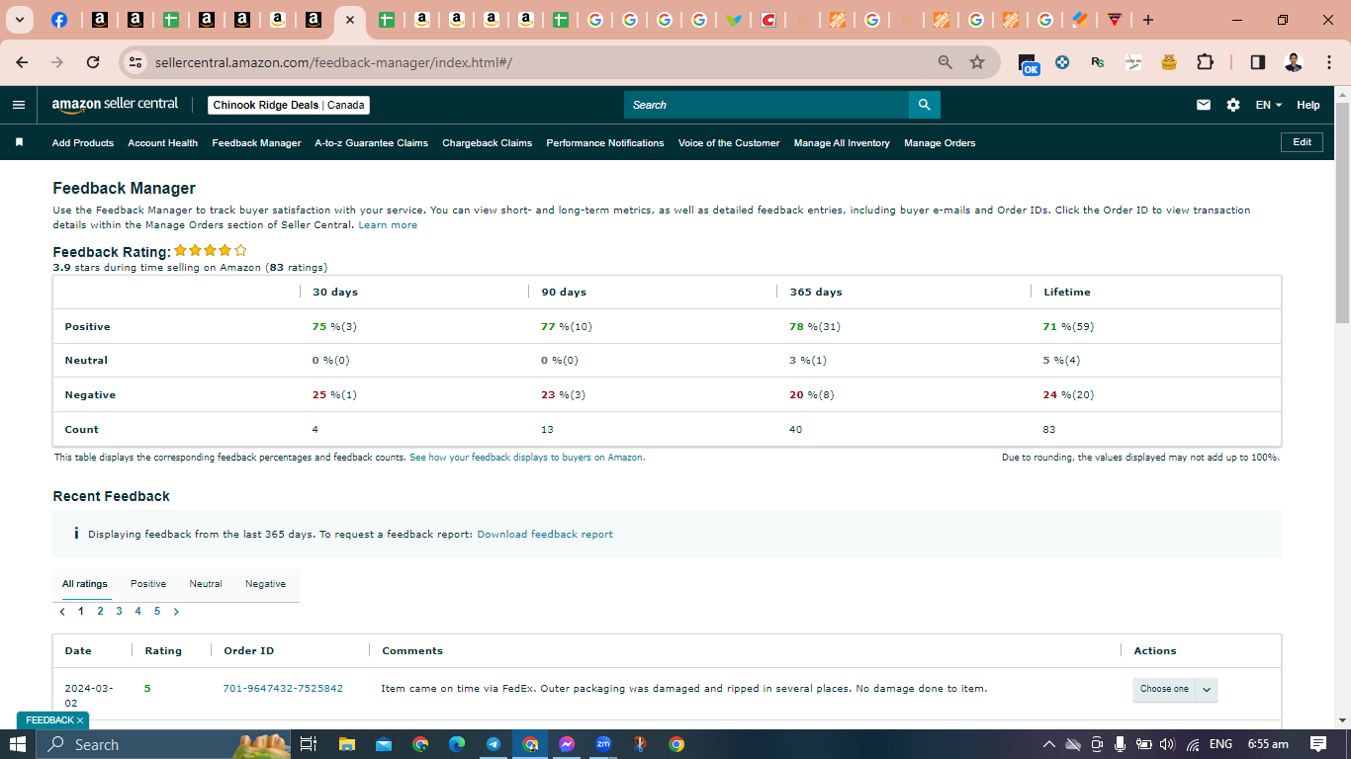
Task: Open the messages envelope icon
Action: [x=1204, y=105]
